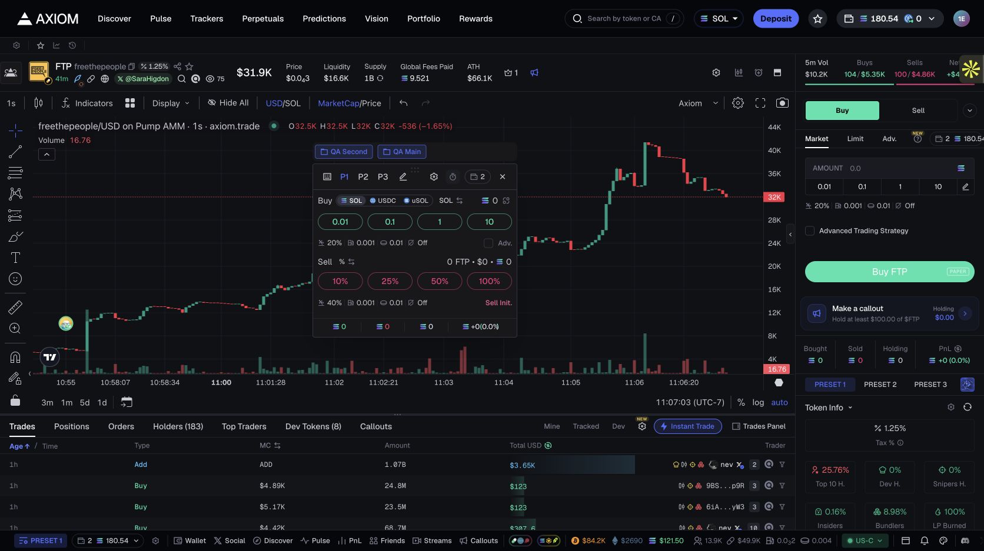Click the Deposit button
Image resolution: width=984 pixels, height=551 pixels.
coord(776,19)
